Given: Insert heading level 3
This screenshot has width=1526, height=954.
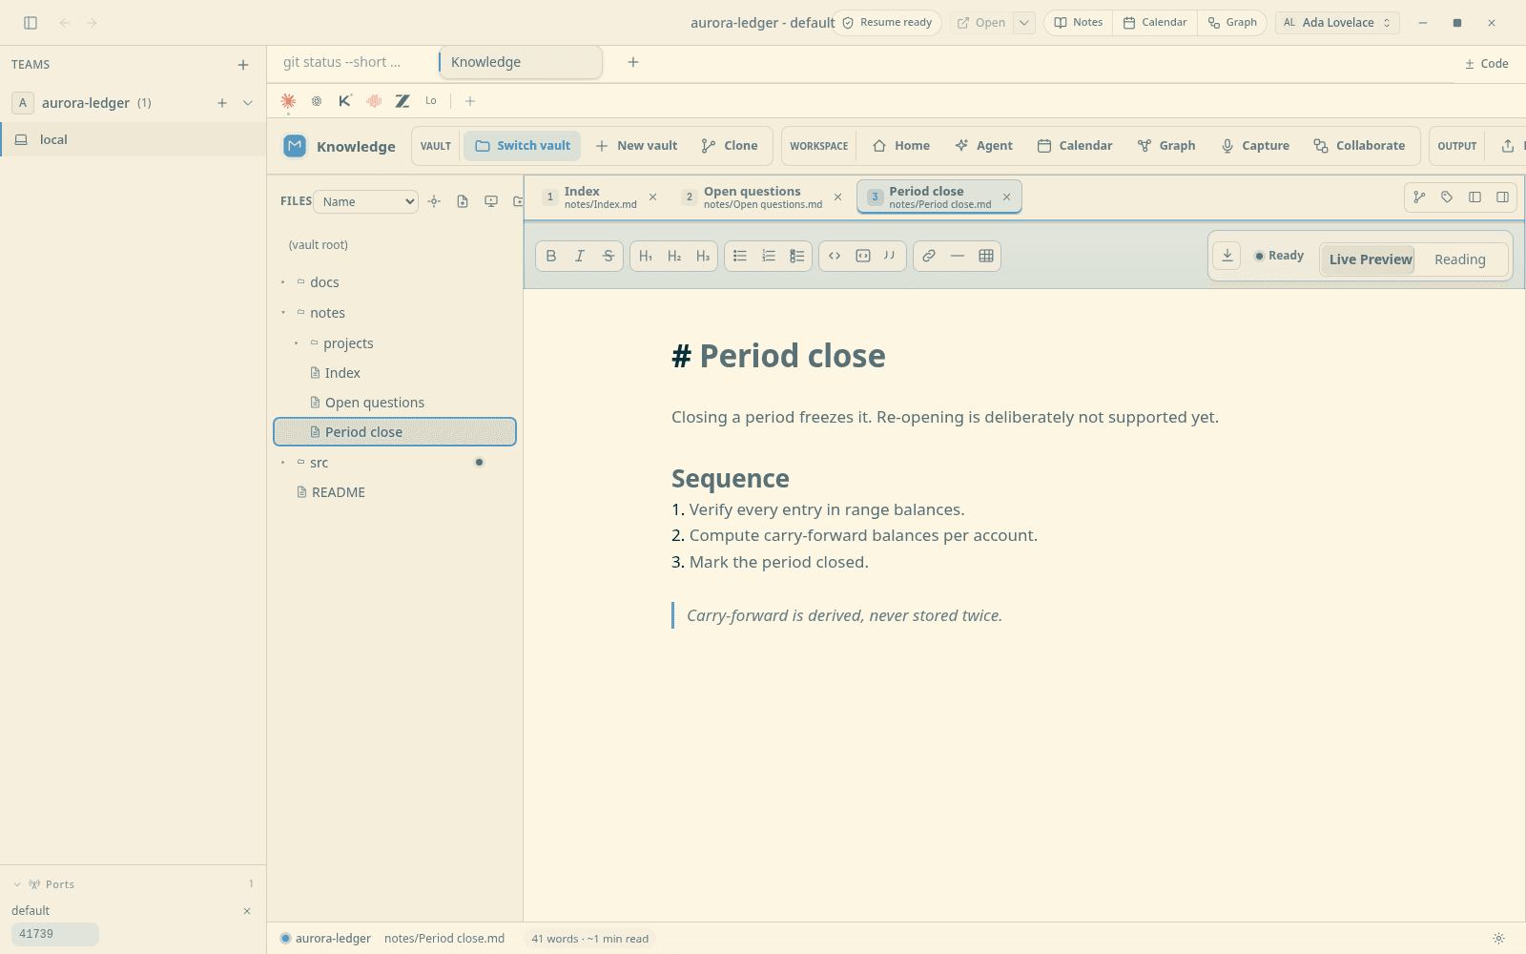Looking at the screenshot, I should 703,256.
